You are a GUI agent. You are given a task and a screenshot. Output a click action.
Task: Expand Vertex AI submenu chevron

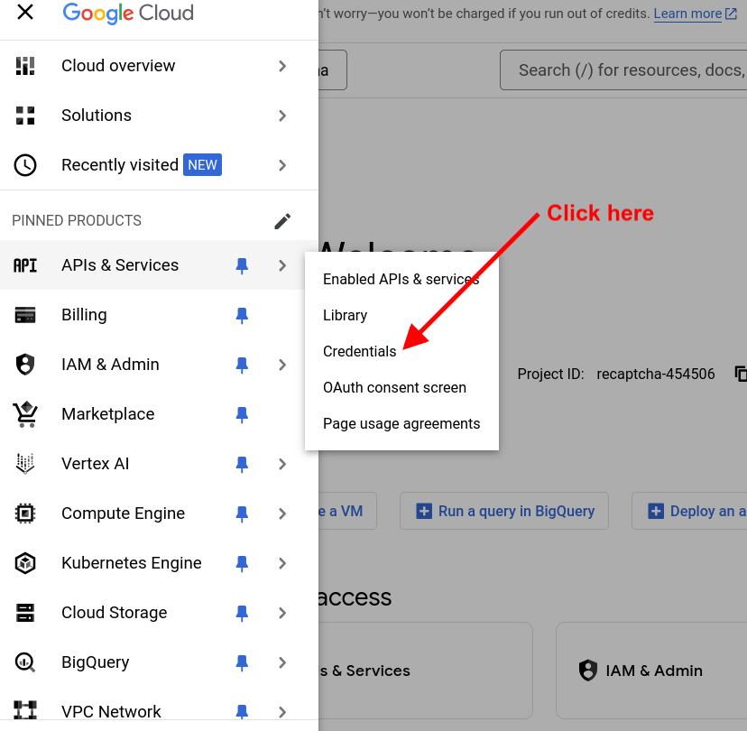[x=282, y=464]
